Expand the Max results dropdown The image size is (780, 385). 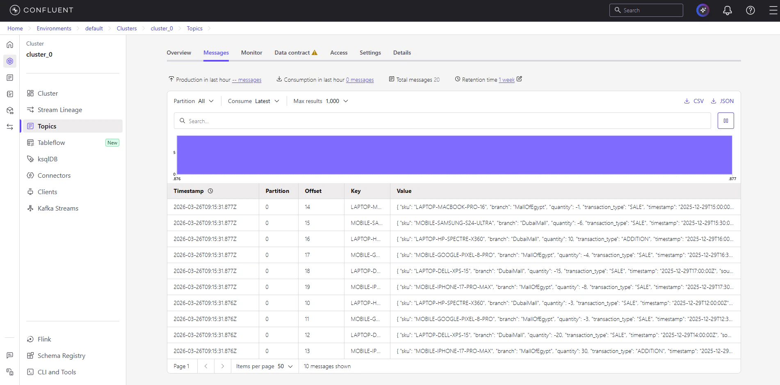[321, 101]
